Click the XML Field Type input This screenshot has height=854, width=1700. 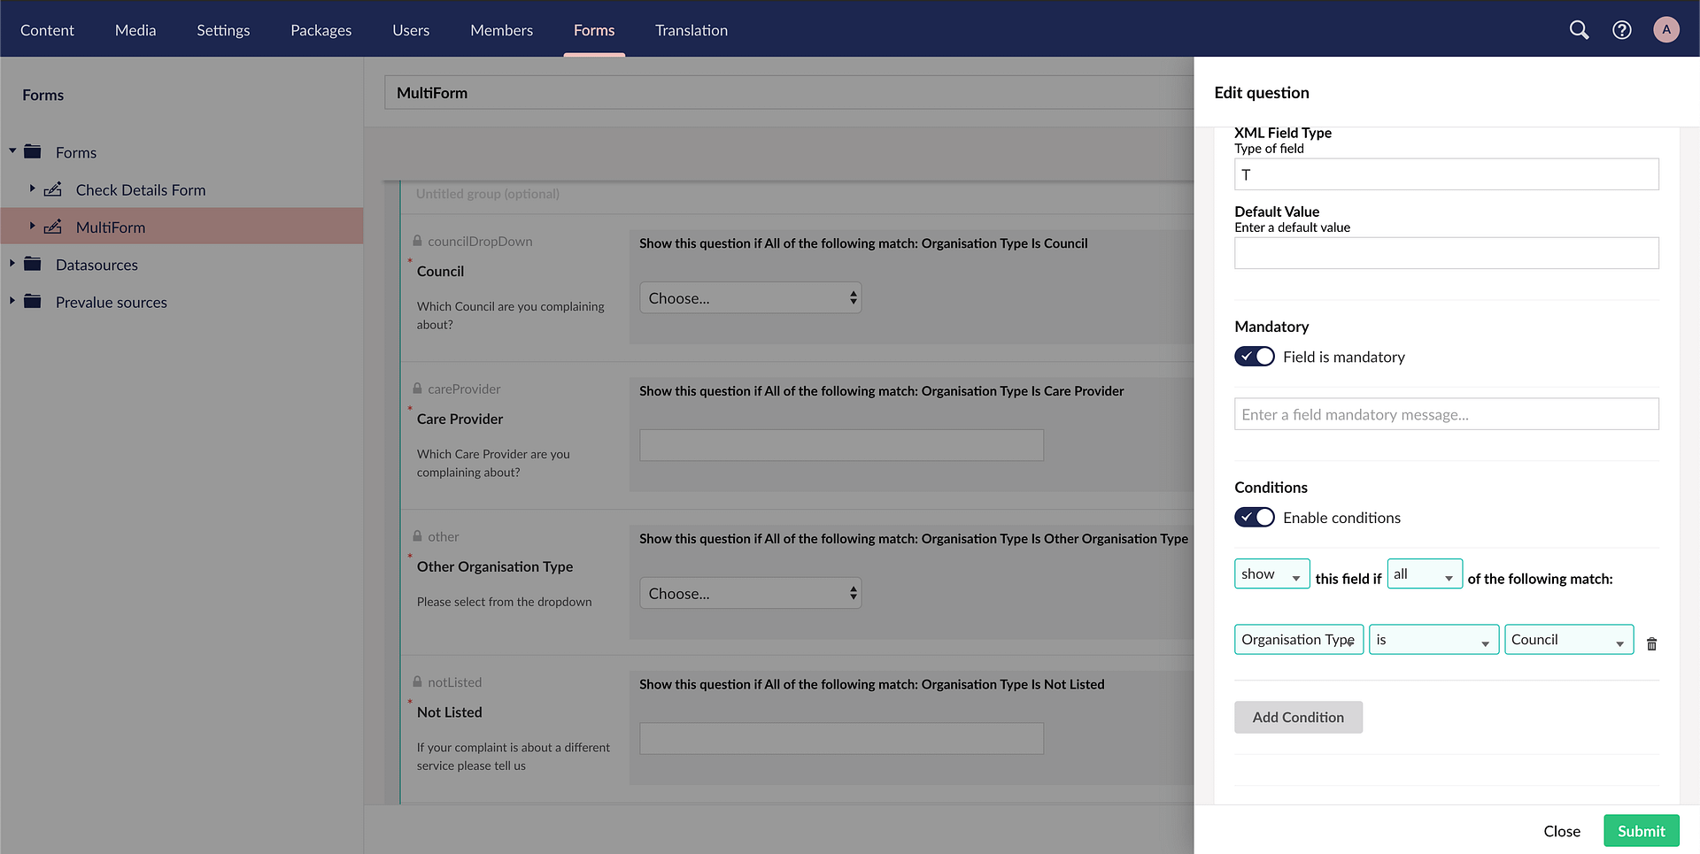[1447, 174]
